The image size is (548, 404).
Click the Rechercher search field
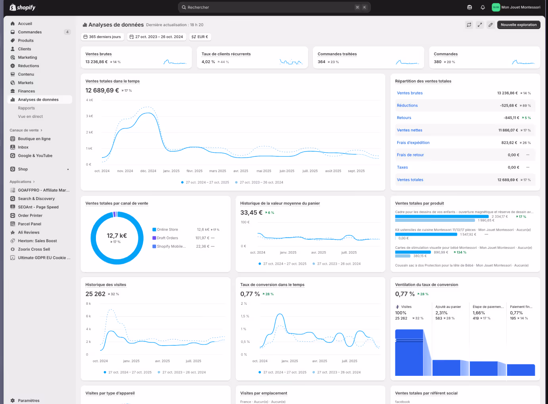tap(274, 7)
